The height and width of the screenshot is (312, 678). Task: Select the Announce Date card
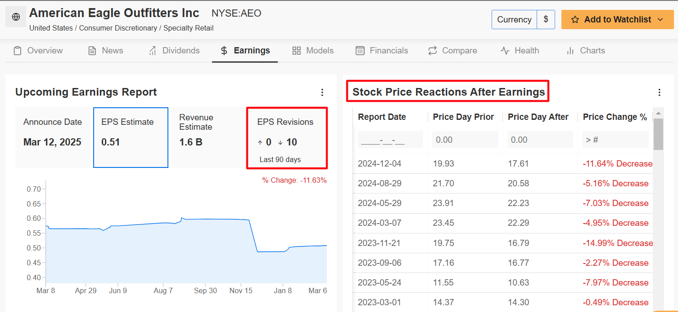pos(53,137)
